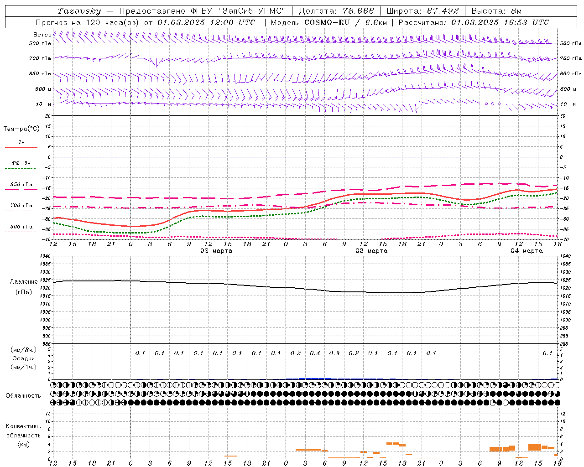
Task: Select the (мм/1ч.) unit label
Action: click(x=23, y=367)
